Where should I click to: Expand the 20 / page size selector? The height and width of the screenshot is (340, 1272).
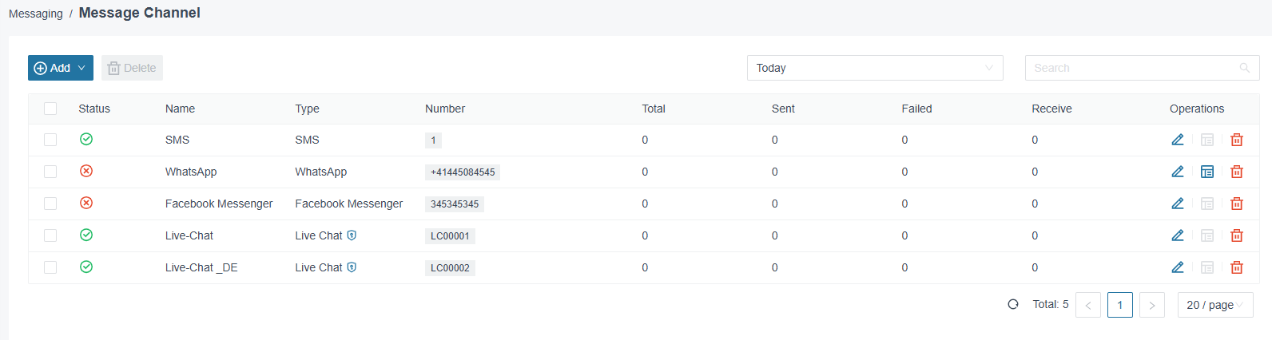[x=1215, y=305]
